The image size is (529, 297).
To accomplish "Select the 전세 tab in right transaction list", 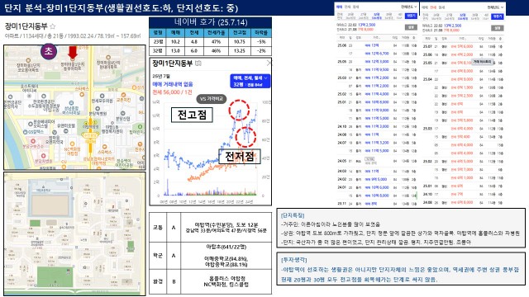I will pyautogui.click(x=433, y=7).
